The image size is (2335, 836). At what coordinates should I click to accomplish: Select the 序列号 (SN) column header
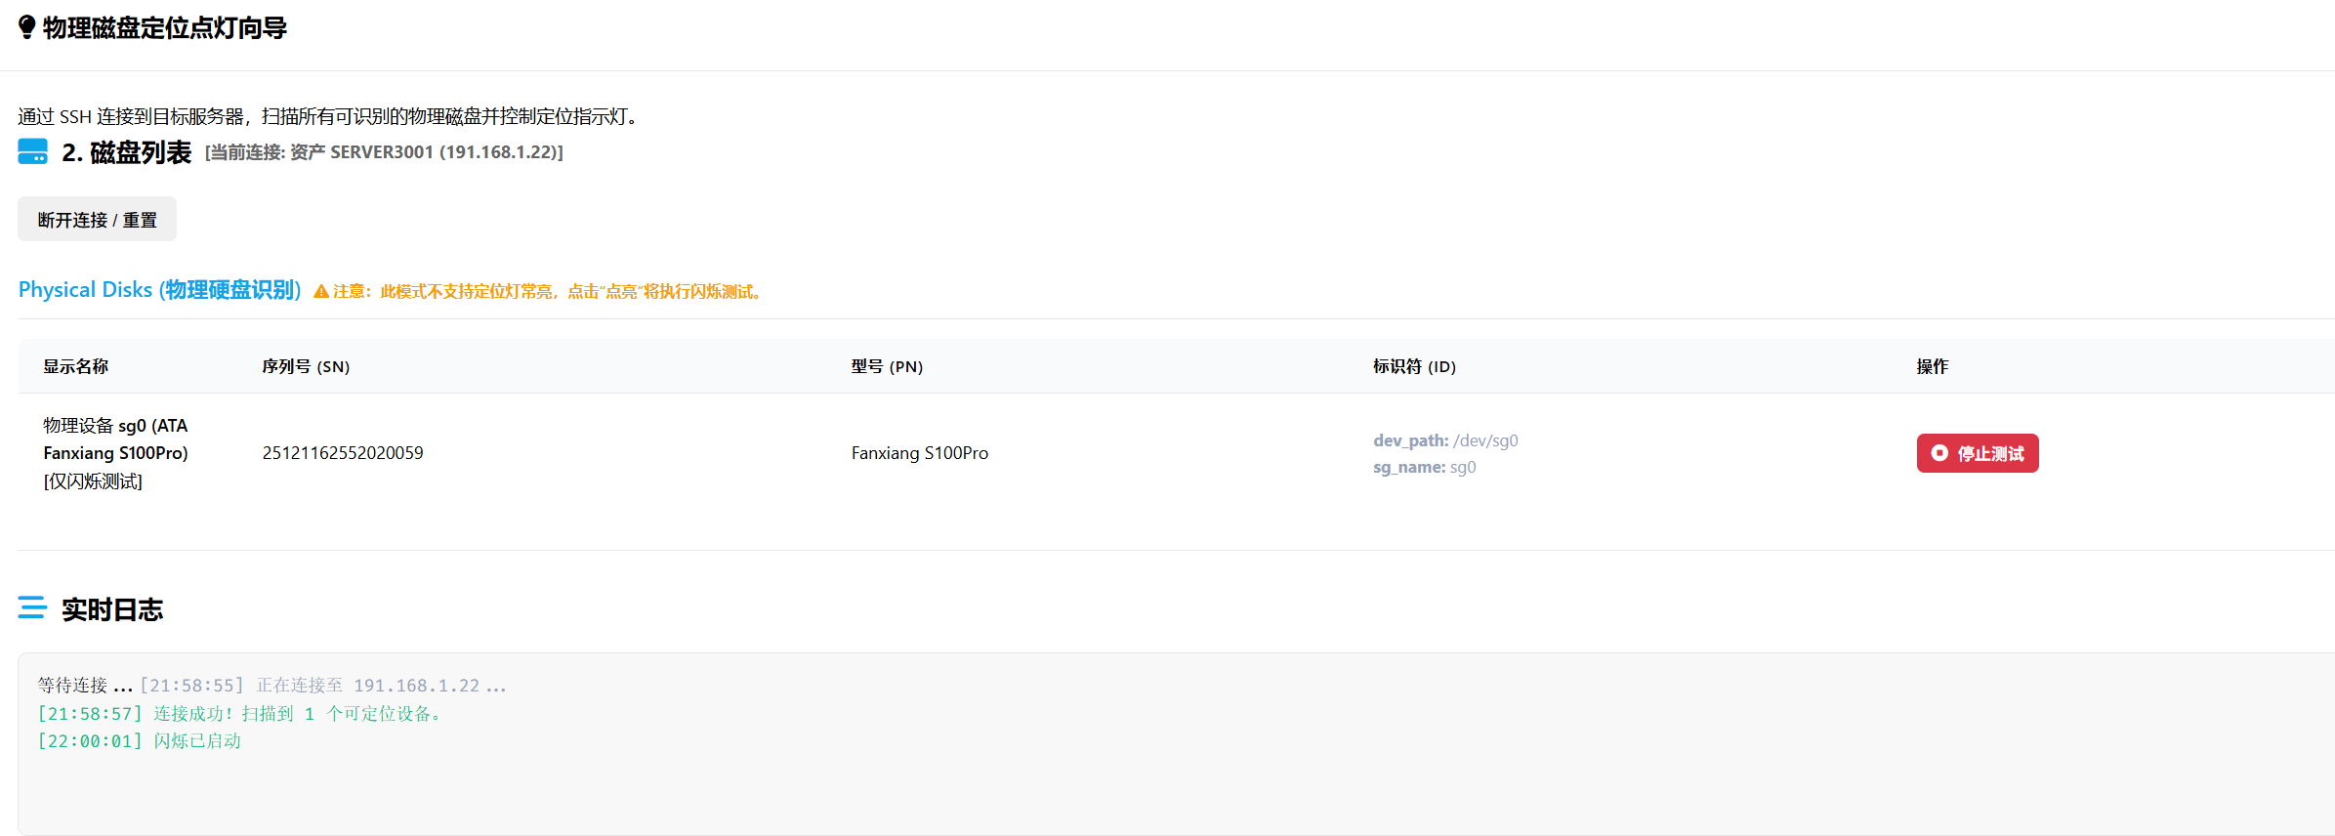[306, 366]
